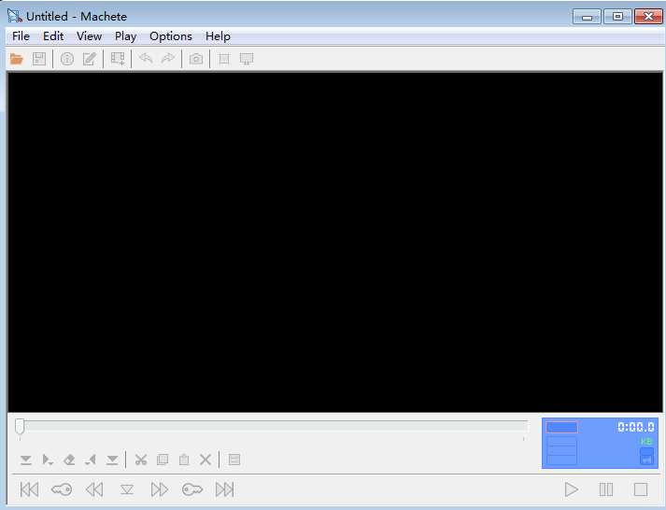Click the tag editor pencil icon
This screenshot has height=510, width=666.
click(x=90, y=59)
